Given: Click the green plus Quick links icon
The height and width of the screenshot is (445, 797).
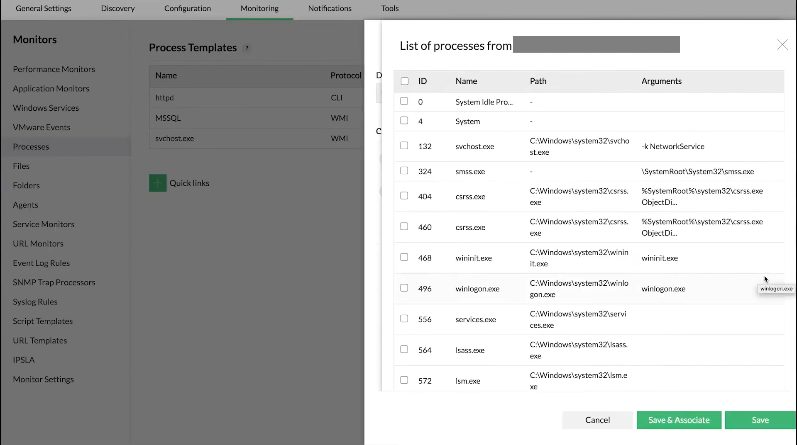Looking at the screenshot, I should pyautogui.click(x=158, y=183).
